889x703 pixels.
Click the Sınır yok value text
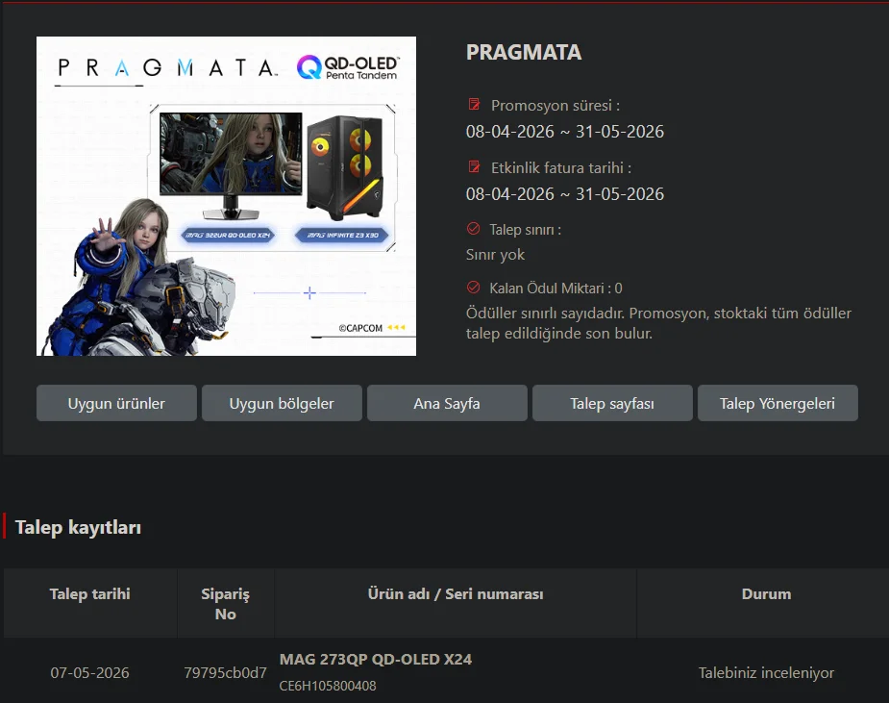point(496,255)
